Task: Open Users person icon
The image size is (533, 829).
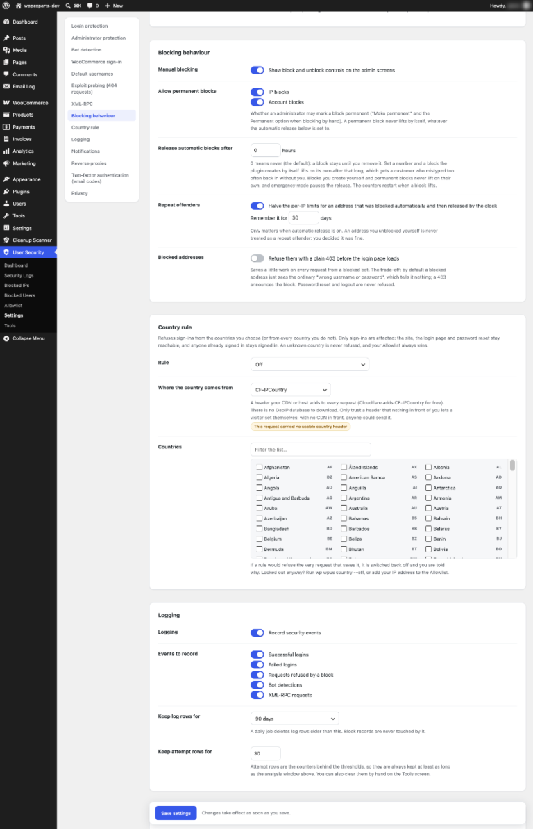Action: [6, 204]
